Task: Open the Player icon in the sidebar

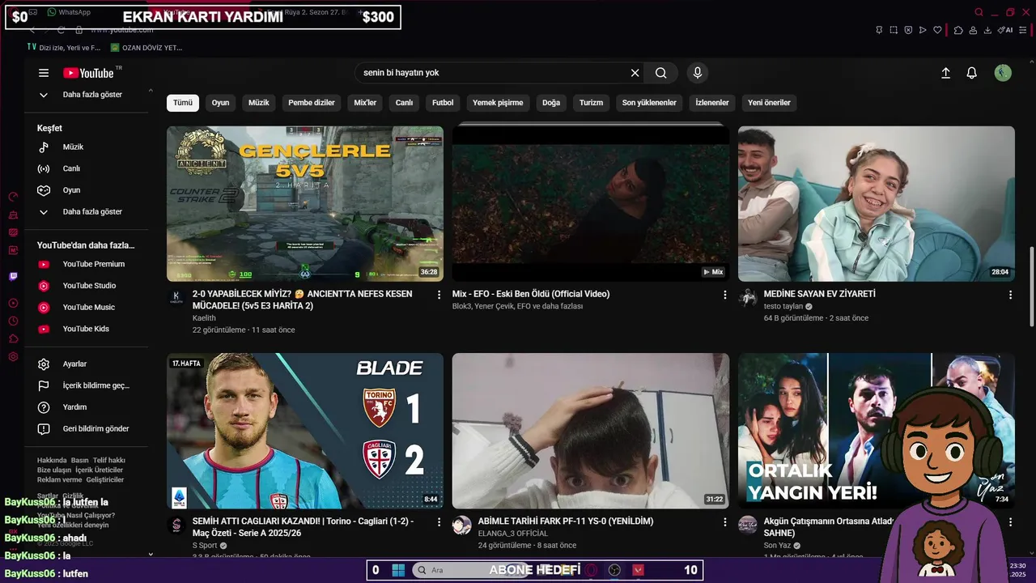Action: [x=13, y=303]
